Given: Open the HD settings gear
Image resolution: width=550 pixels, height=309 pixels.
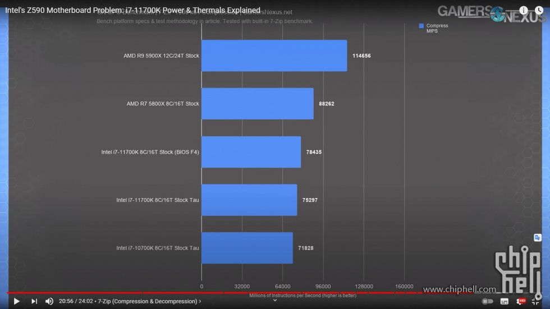Looking at the screenshot, I should (x=521, y=301).
